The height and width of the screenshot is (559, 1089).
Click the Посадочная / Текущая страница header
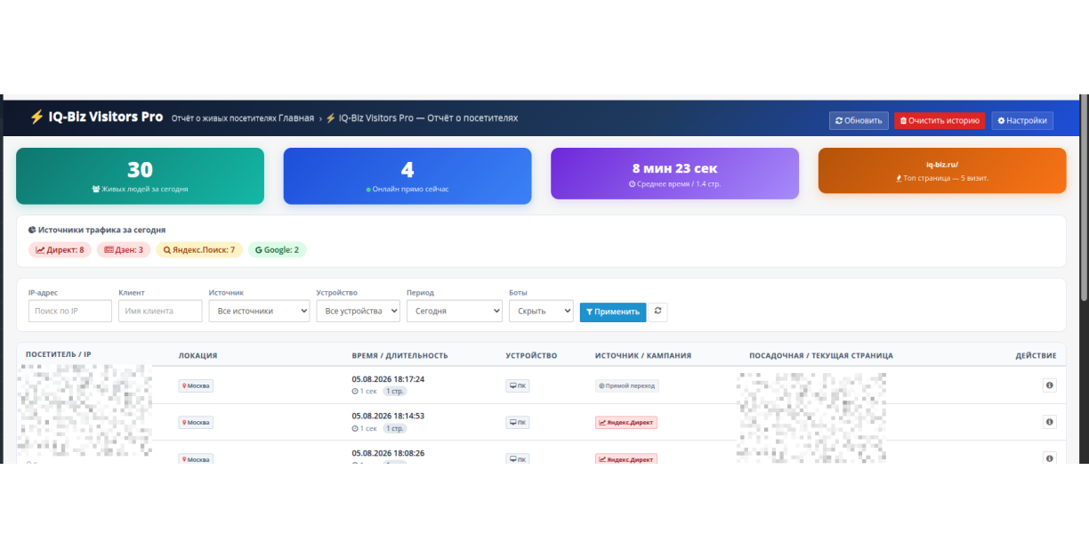pos(821,355)
